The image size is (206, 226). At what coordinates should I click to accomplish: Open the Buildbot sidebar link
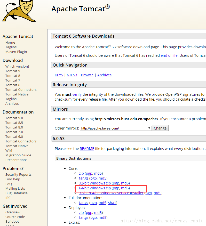click(x=12, y=222)
